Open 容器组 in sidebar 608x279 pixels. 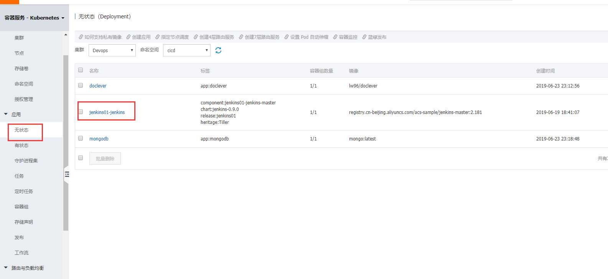21,206
